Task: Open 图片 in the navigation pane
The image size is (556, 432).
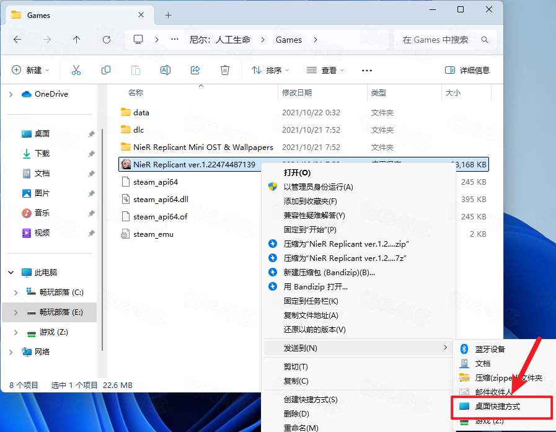Action: pyautogui.click(x=42, y=193)
